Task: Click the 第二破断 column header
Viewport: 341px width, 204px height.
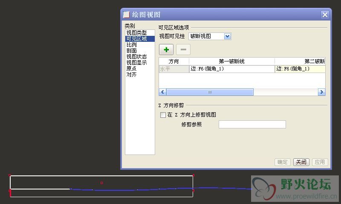Action: [300, 61]
